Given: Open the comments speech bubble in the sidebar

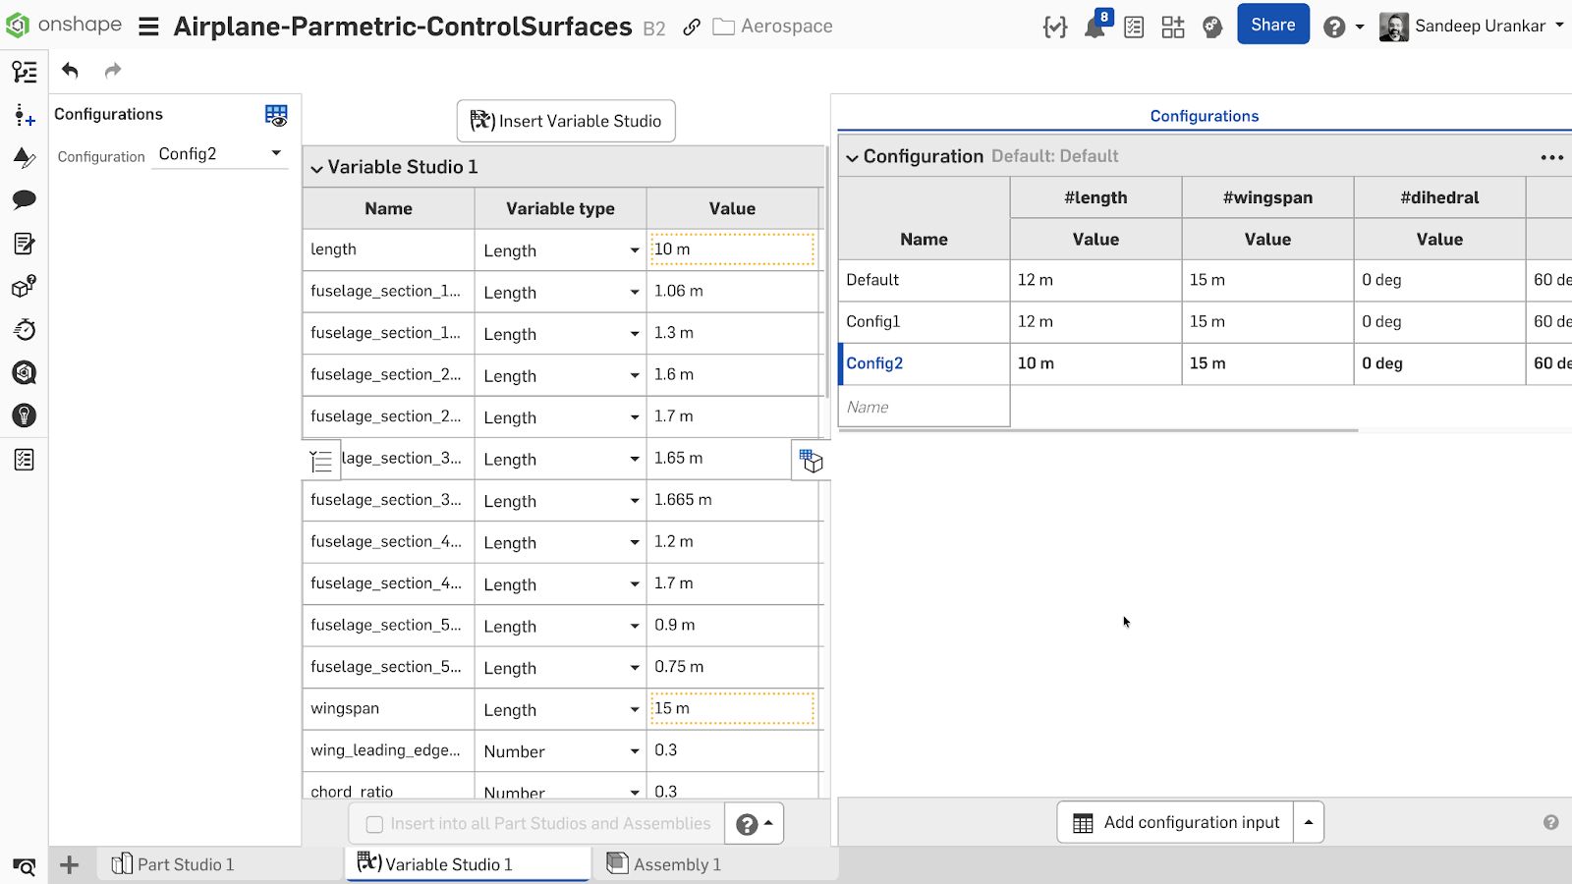Looking at the screenshot, I should (24, 199).
